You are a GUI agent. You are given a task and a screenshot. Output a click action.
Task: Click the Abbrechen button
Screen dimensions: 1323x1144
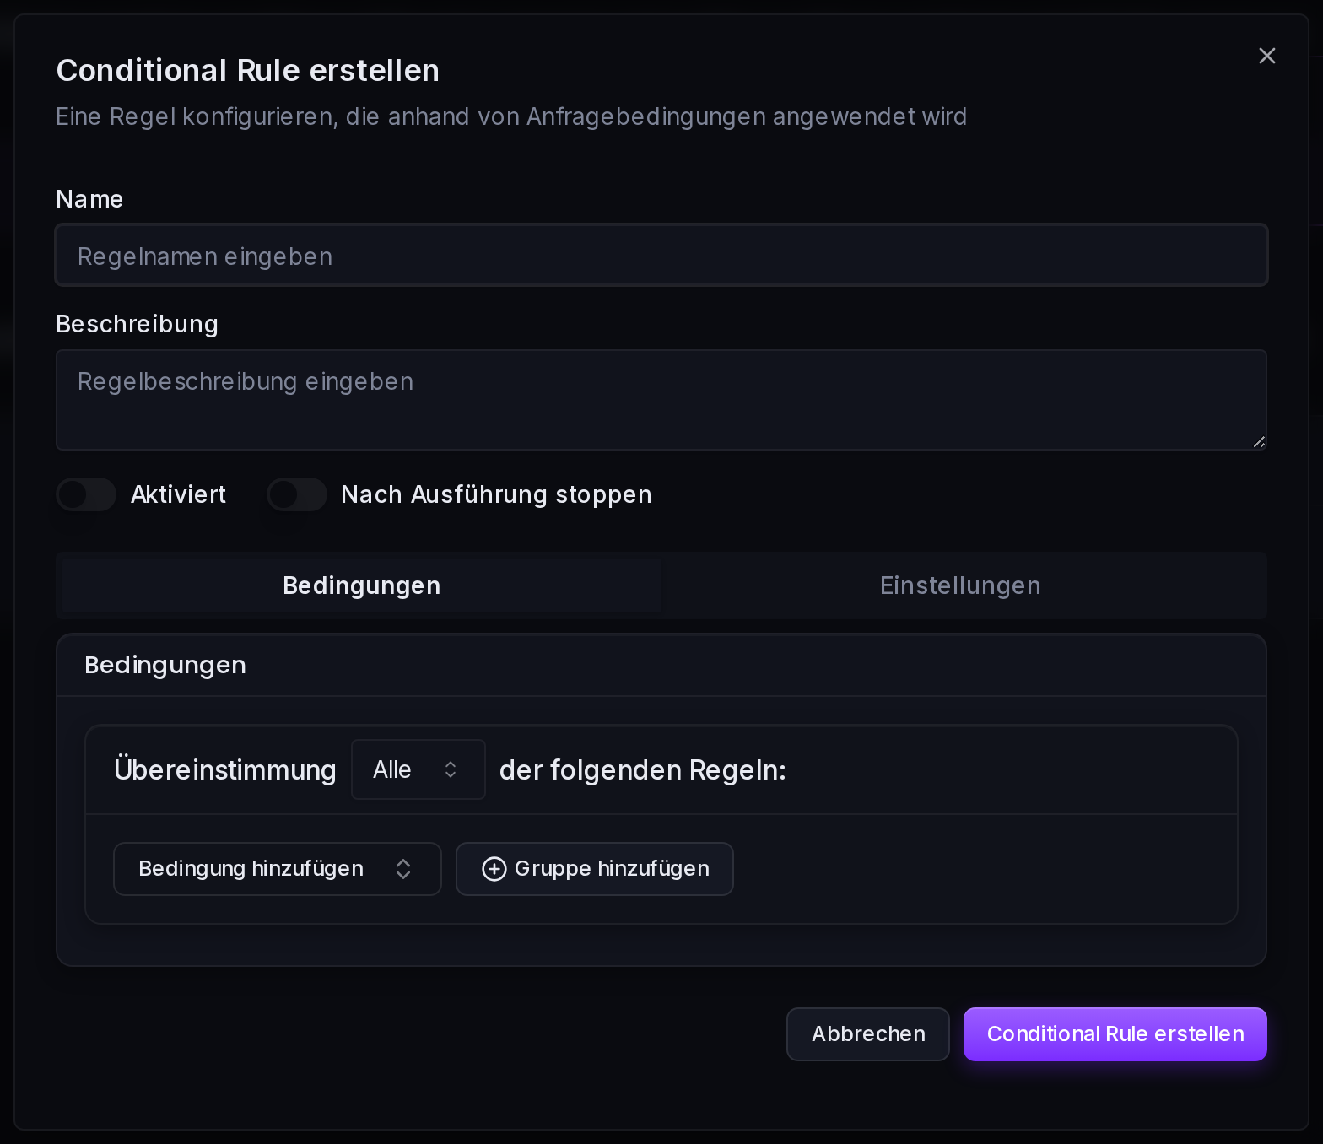tap(868, 1034)
